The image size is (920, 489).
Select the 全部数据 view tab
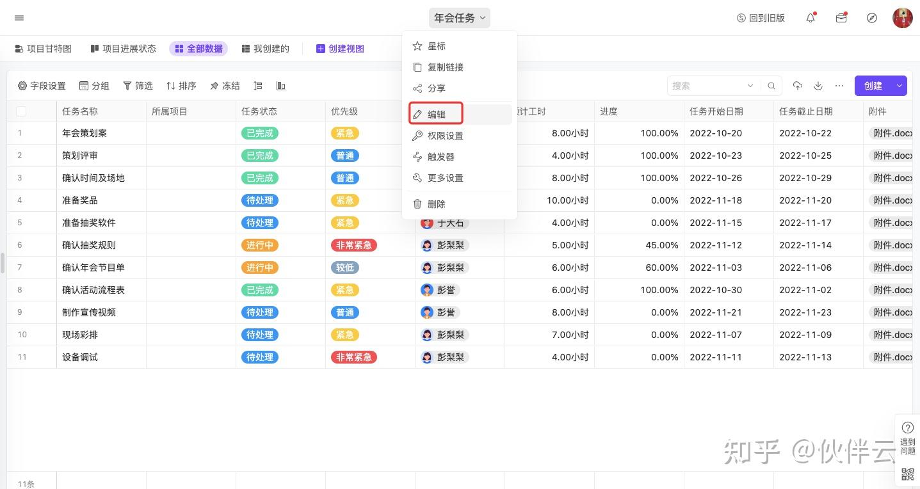(198, 49)
